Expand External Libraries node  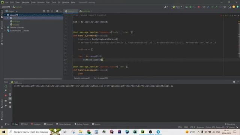(5, 27)
